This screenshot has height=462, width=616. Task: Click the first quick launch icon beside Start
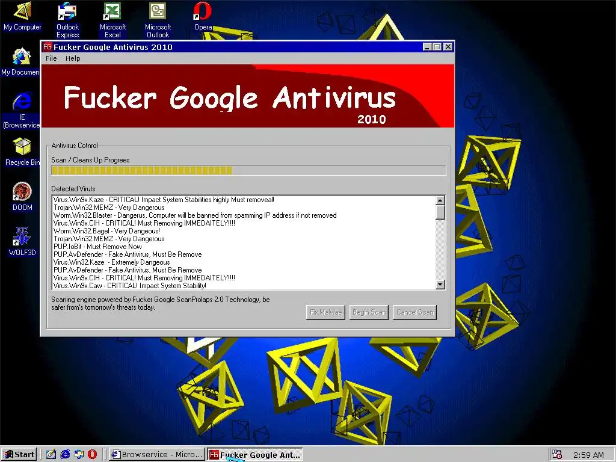[x=51, y=455]
